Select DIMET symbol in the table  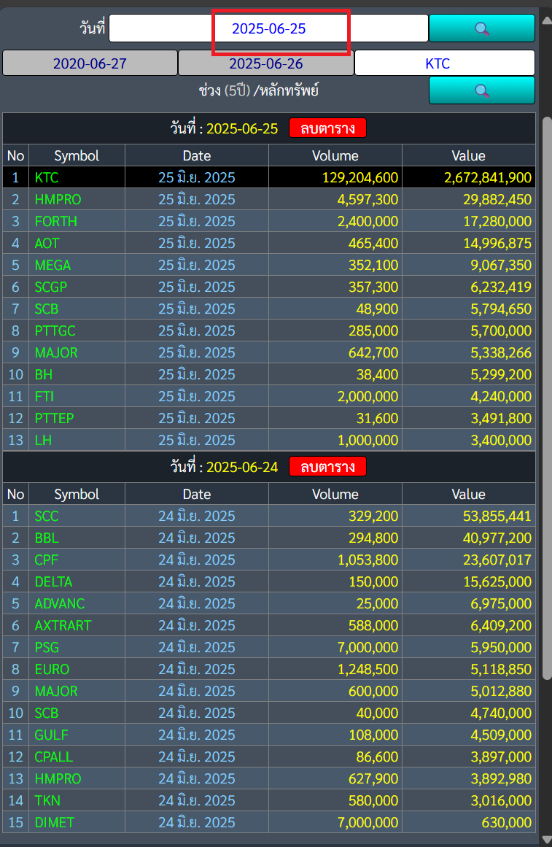(55, 822)
